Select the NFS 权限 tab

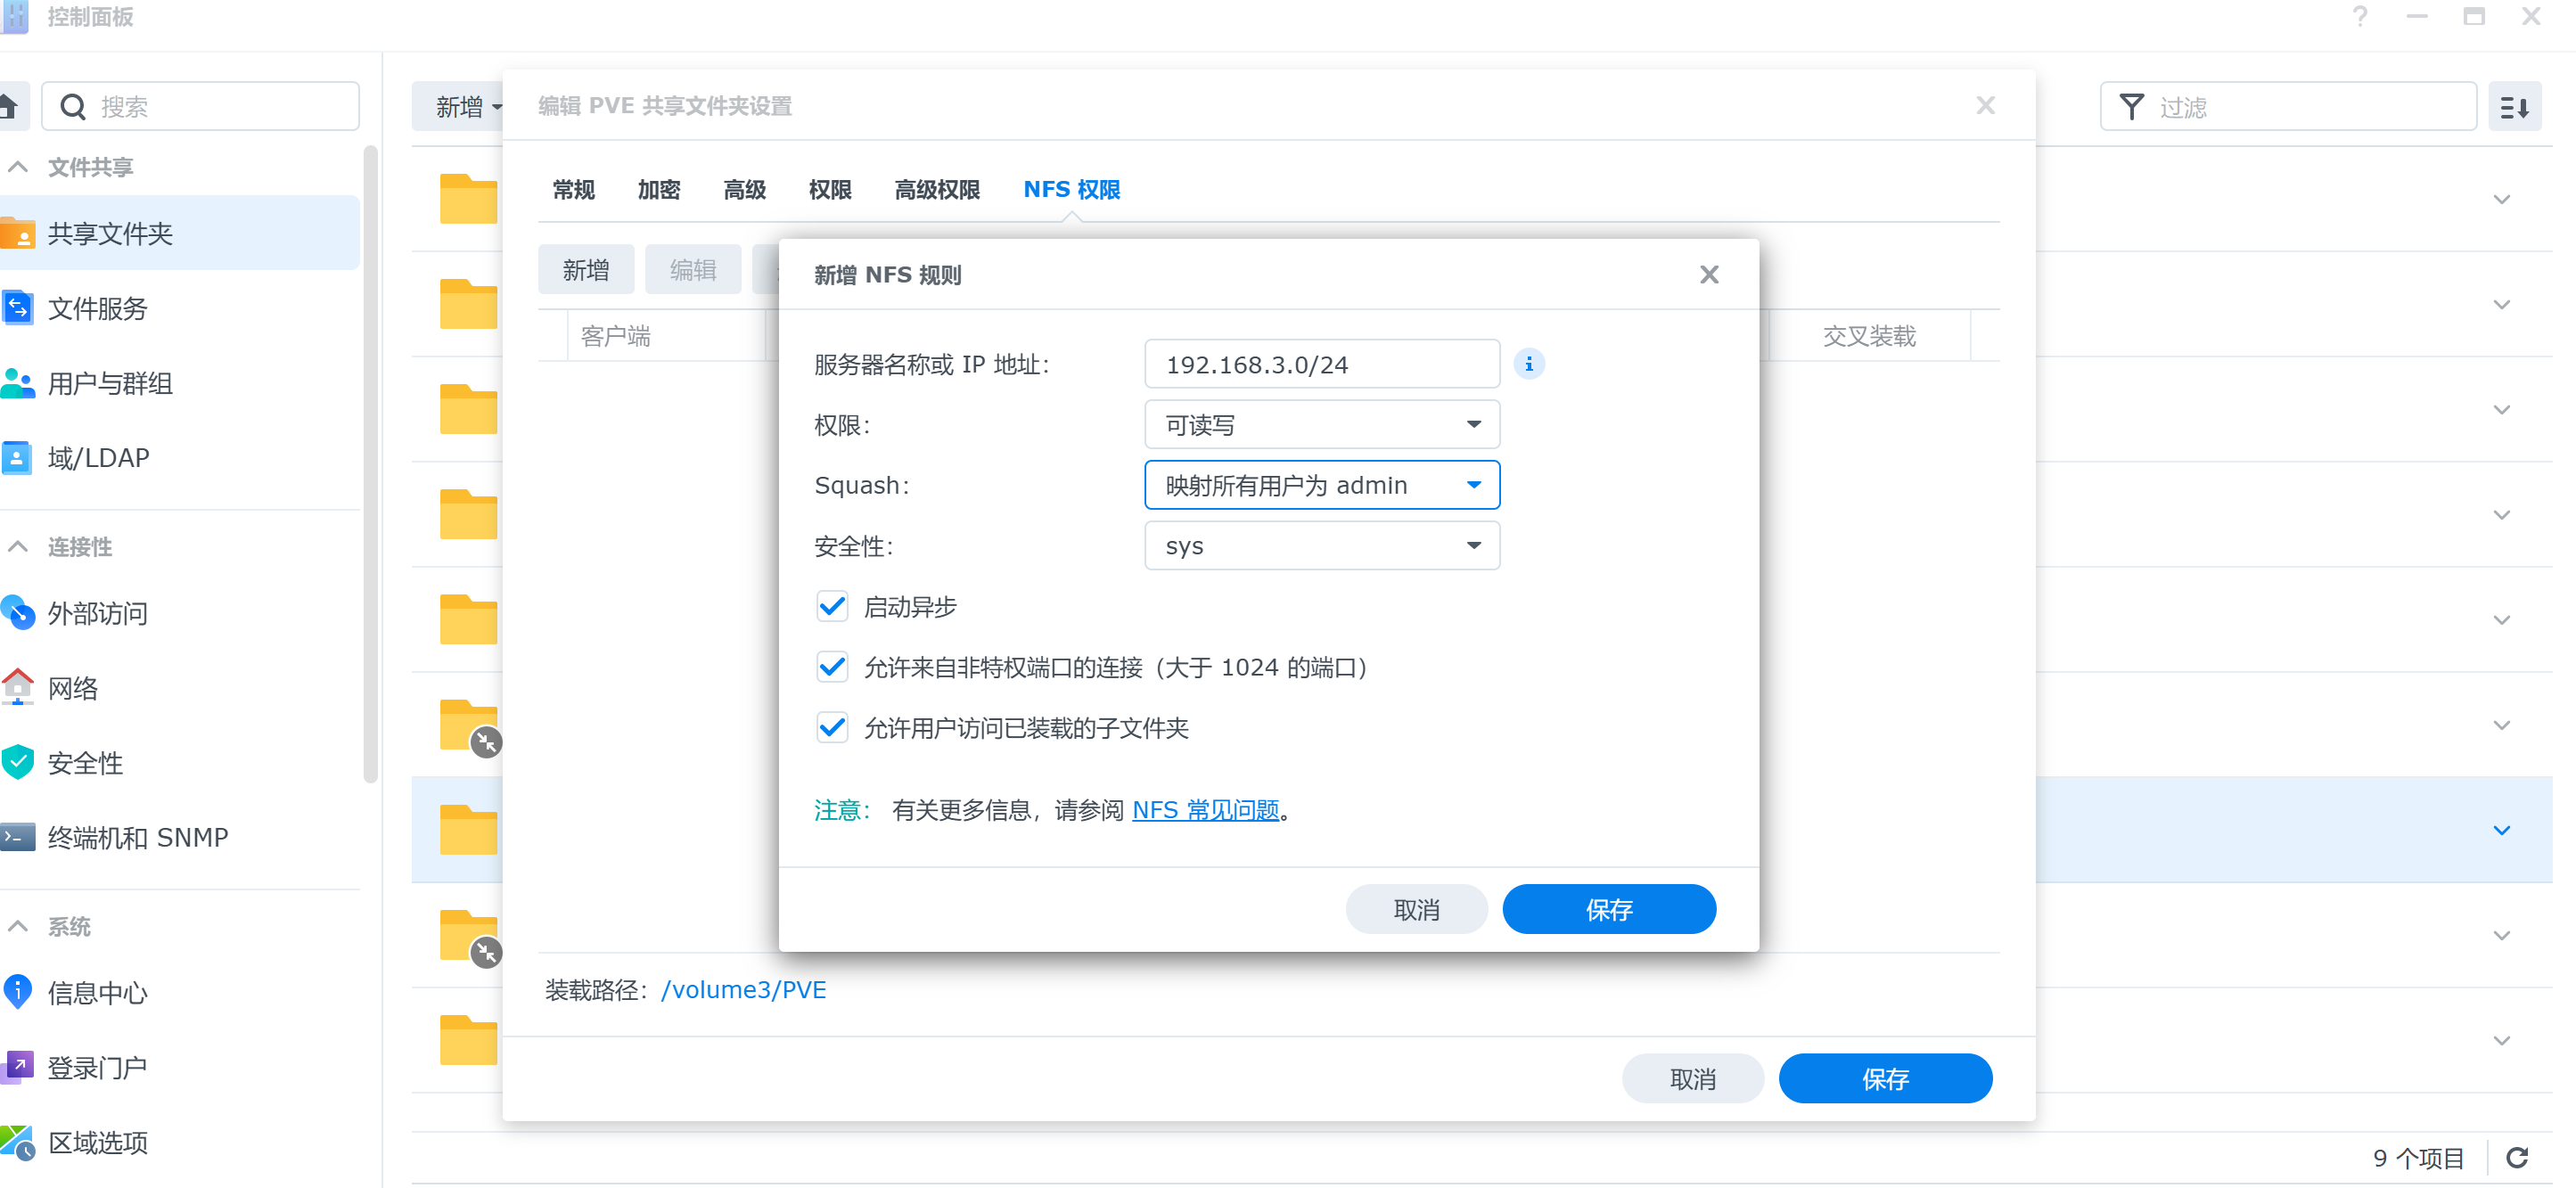tap(1071, 189)
